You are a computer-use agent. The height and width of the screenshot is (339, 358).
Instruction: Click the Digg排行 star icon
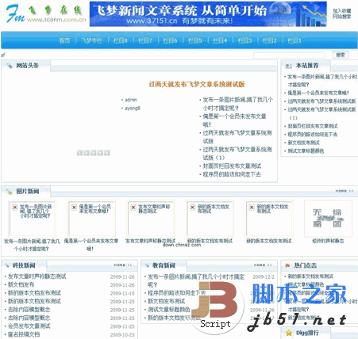click(289, 333)
